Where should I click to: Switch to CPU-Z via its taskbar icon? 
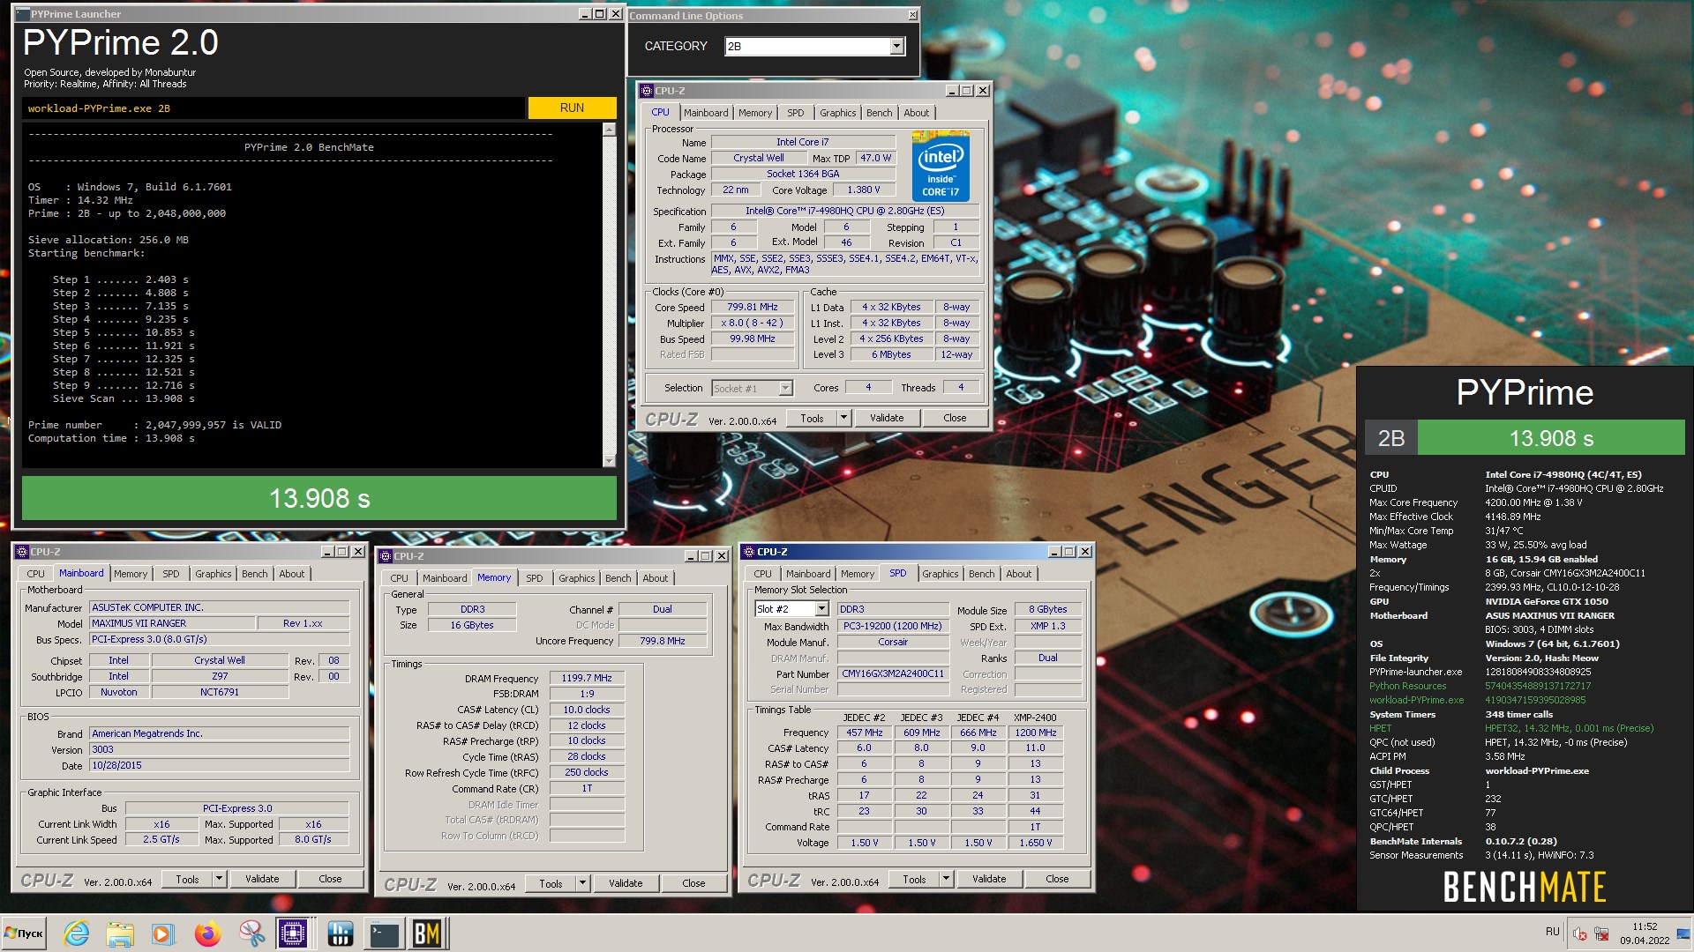coord(293,933)
